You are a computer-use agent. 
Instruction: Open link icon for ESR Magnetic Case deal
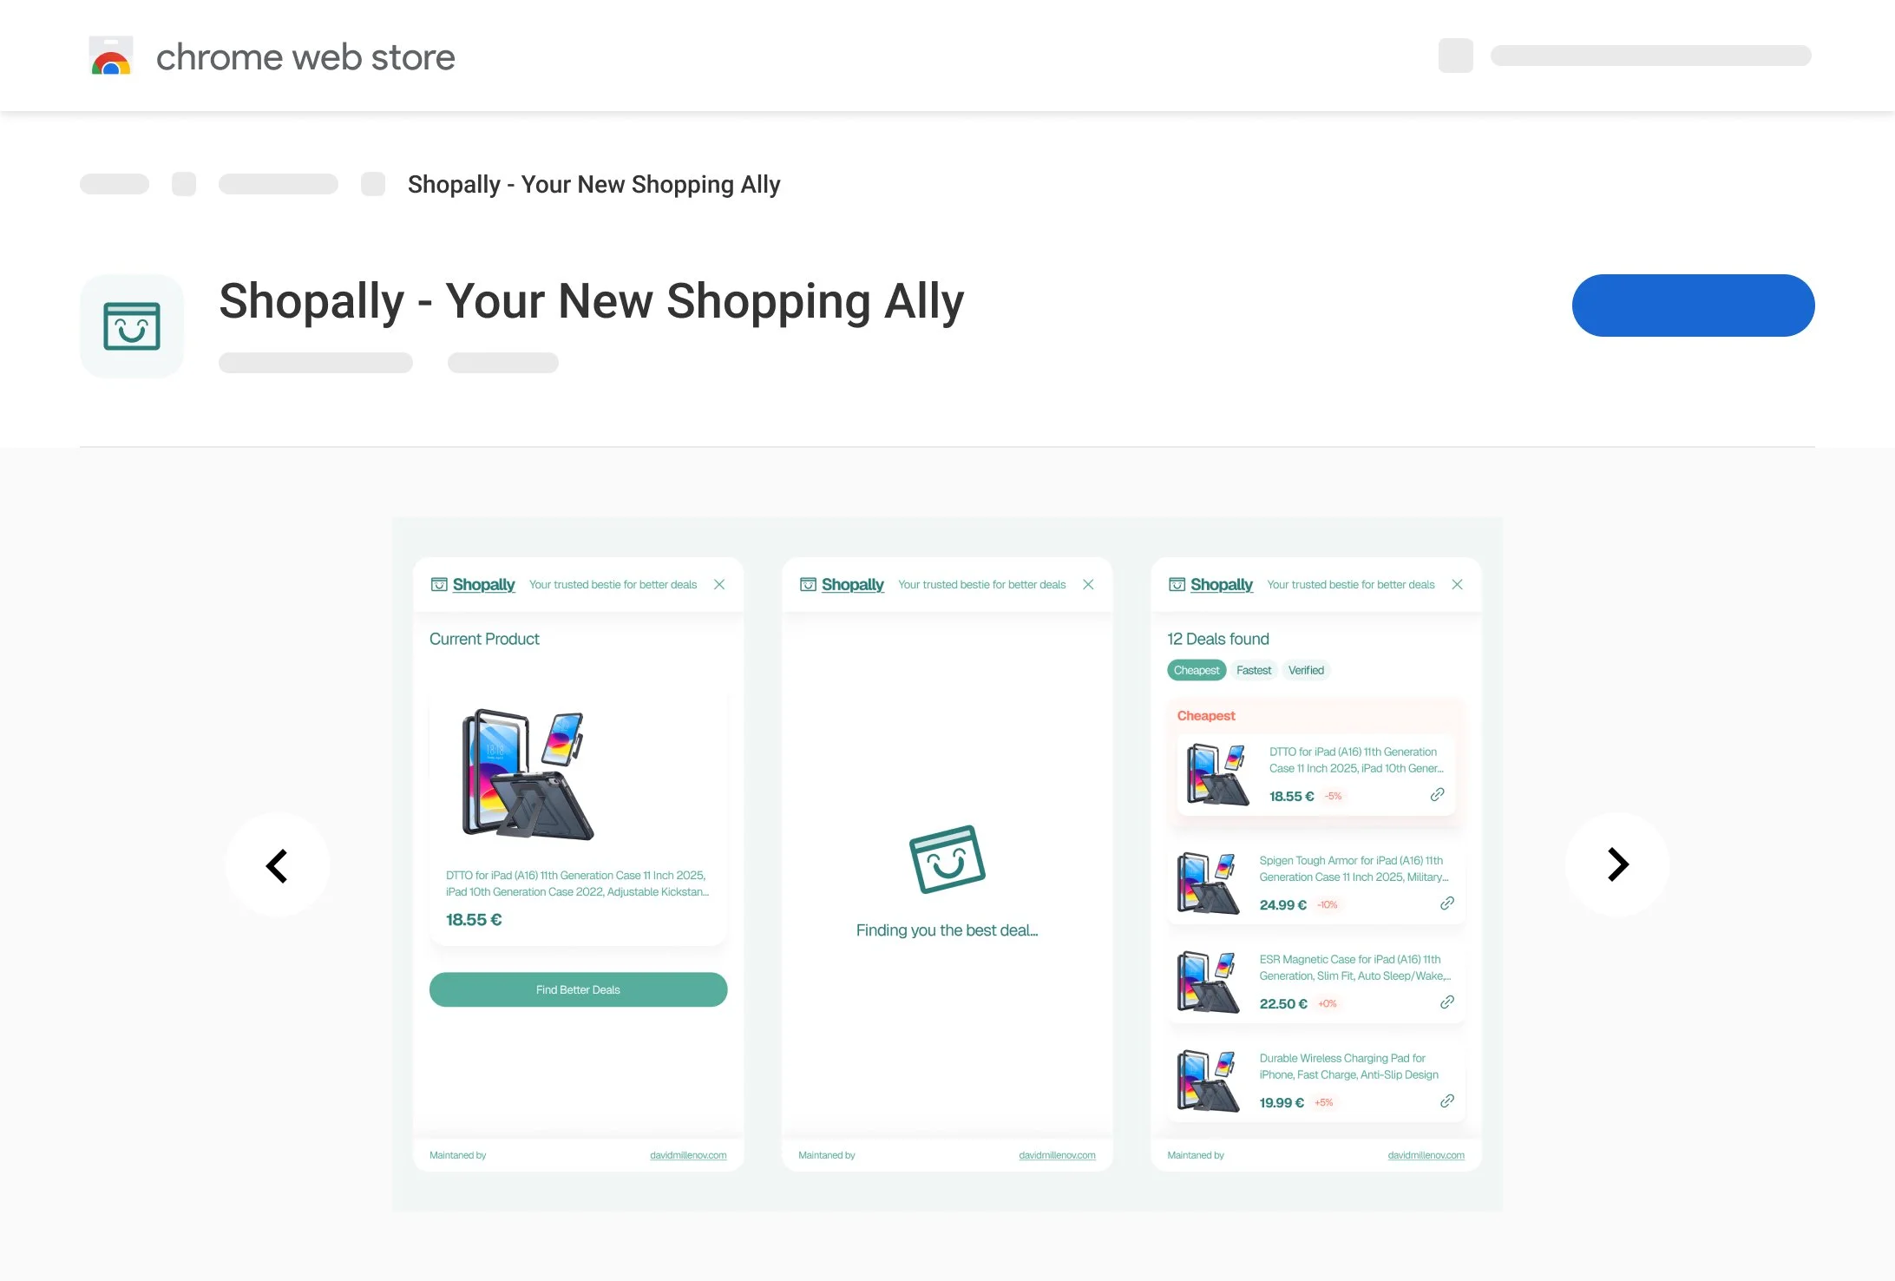click(x=1446, y=1003)
